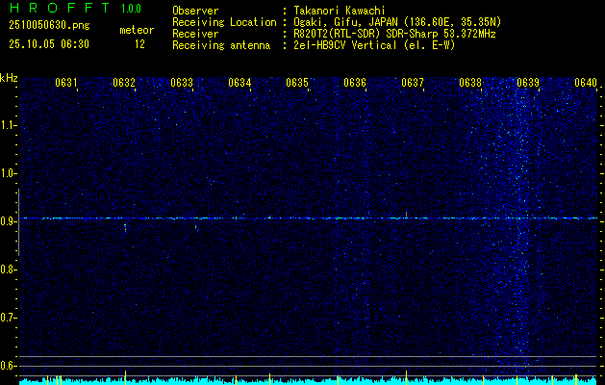Click the cyan signal level strip at bottom

pos(308,381)
